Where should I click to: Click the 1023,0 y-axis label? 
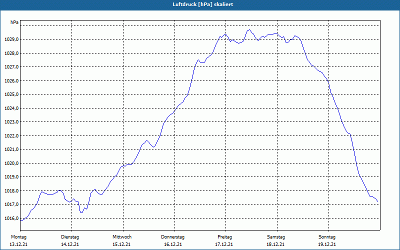click(x=11, y=122)
